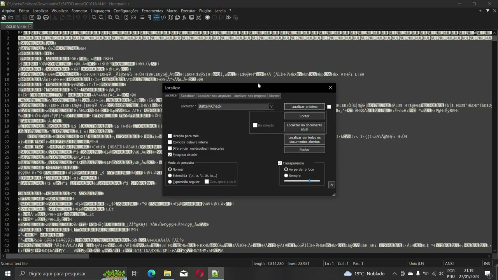Click Localizar no documento atual button
The image size is (498, 280).
[304, 127]
